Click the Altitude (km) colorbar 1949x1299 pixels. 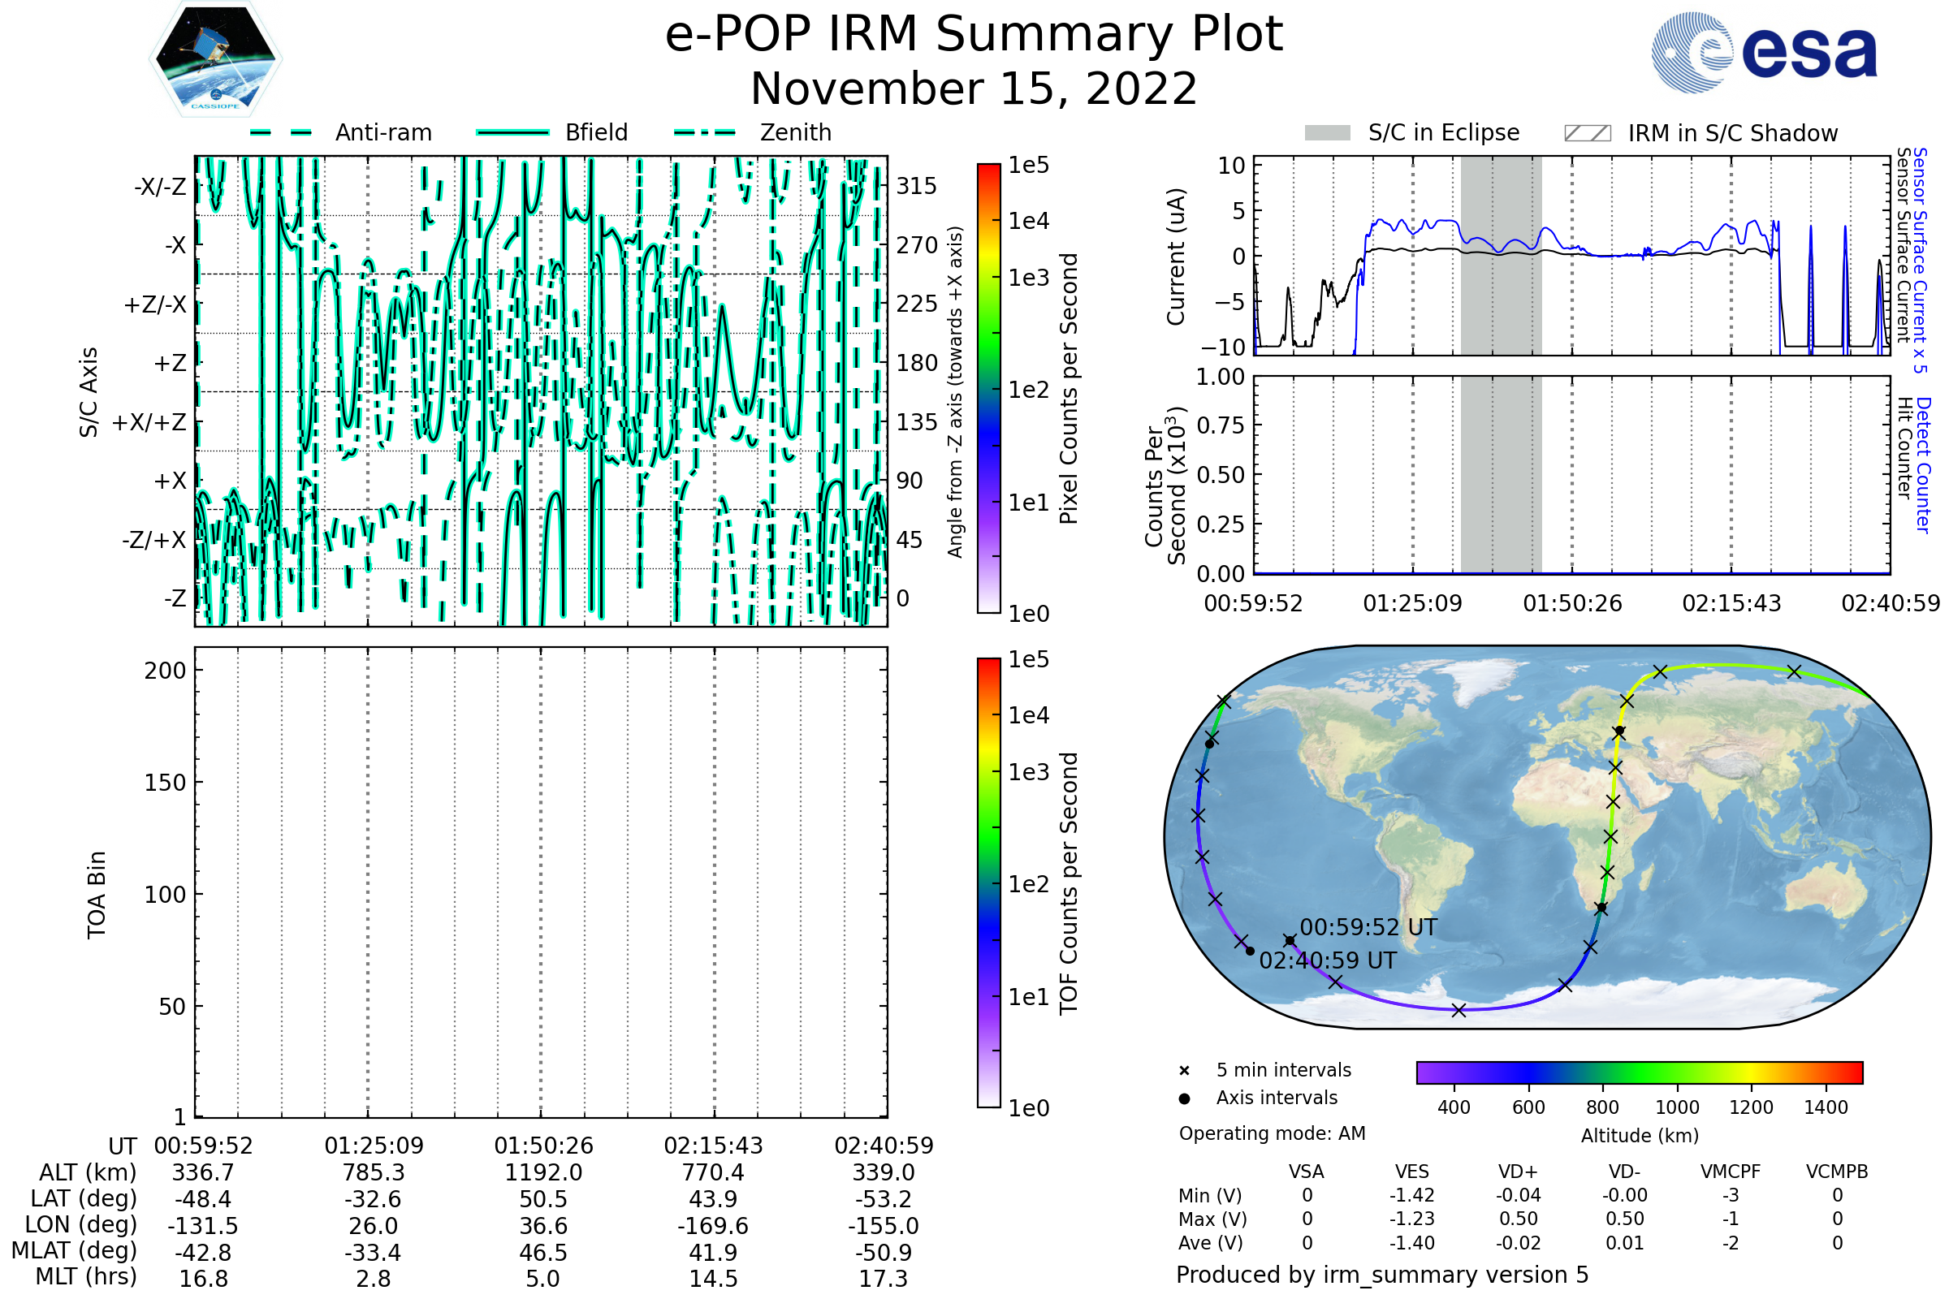1640,1072
